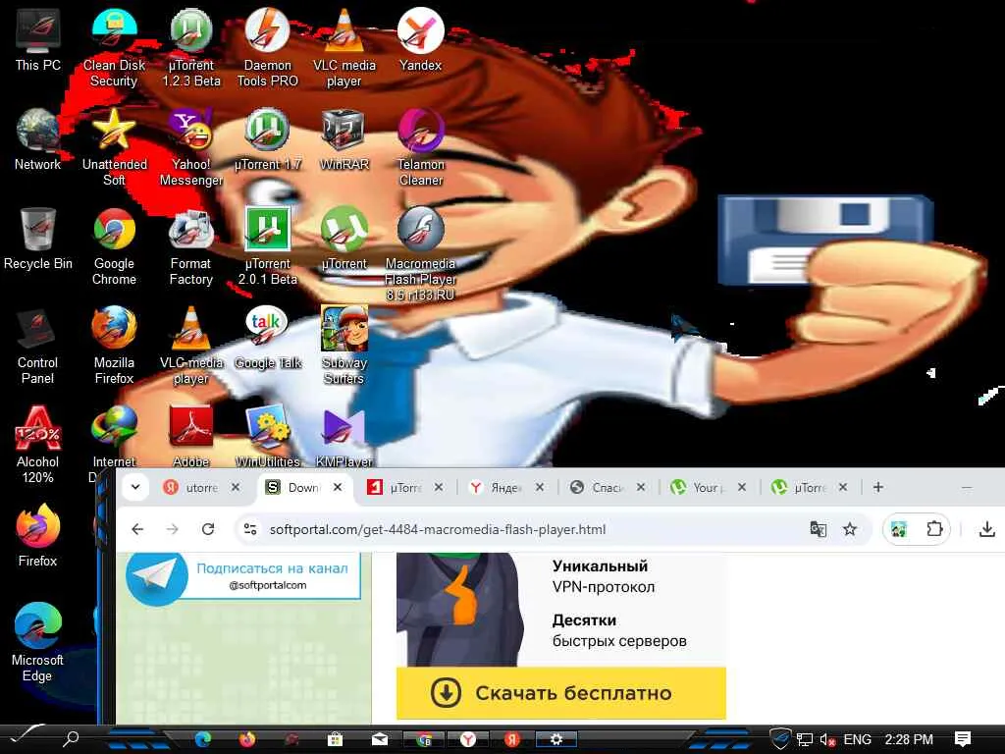Launch Yandex browser desktop shortcut

tap(420, 39)
